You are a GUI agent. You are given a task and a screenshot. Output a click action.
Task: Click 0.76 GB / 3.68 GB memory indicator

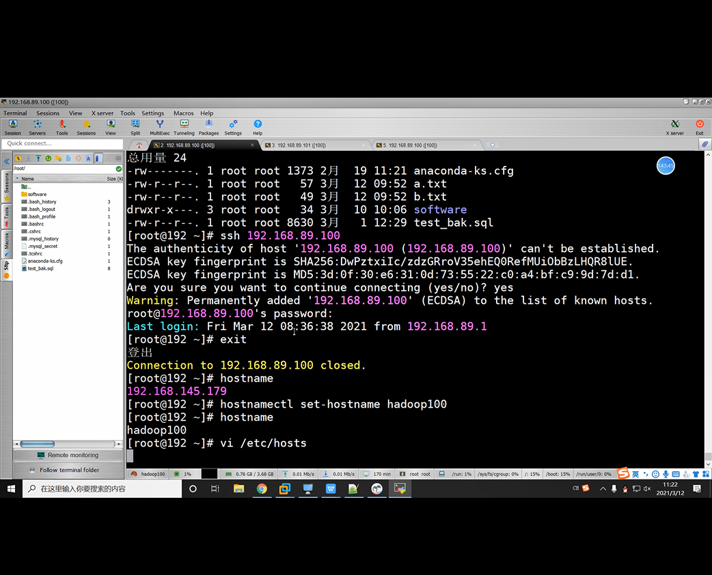pyautogui.click(x=249, y=474)
